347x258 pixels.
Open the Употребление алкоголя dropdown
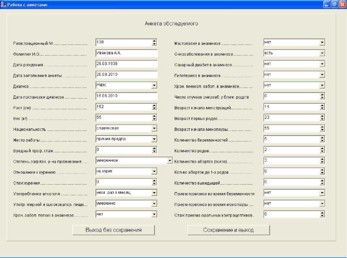click(x=154, y=193)
